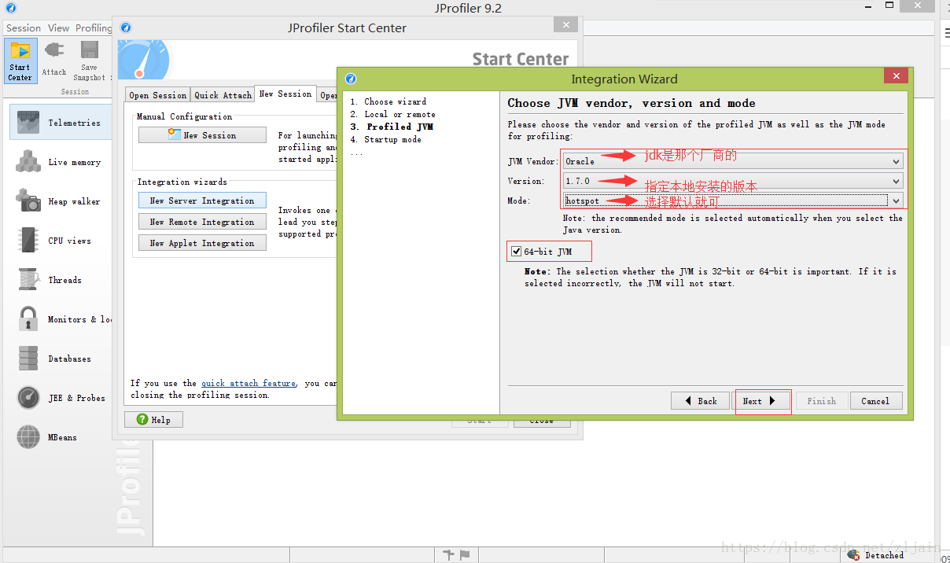Open the Threads sidebar section
Viewport: 950px width, 563px height.
pos(61,280)
